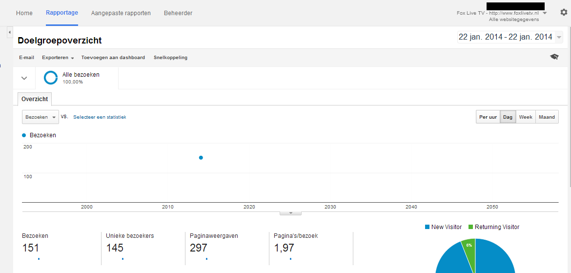The width and height of the screenshot is (571, 273).
Task: Click the Bezoeken chart legend label
Action: [42, 135]
